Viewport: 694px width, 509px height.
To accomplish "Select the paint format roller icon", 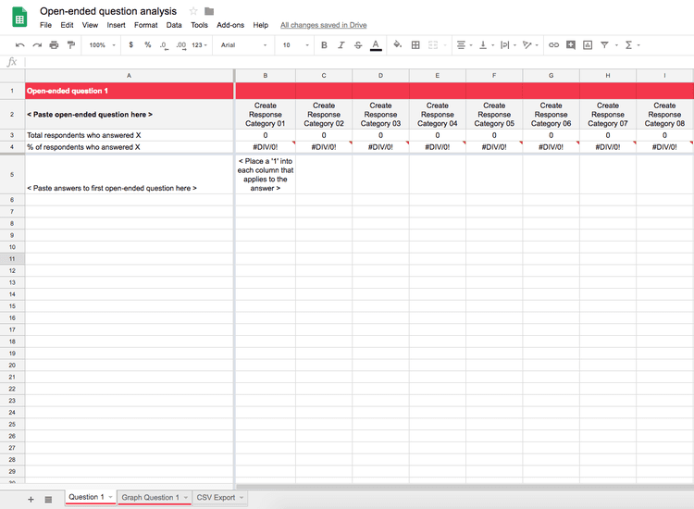I will 71,45.
